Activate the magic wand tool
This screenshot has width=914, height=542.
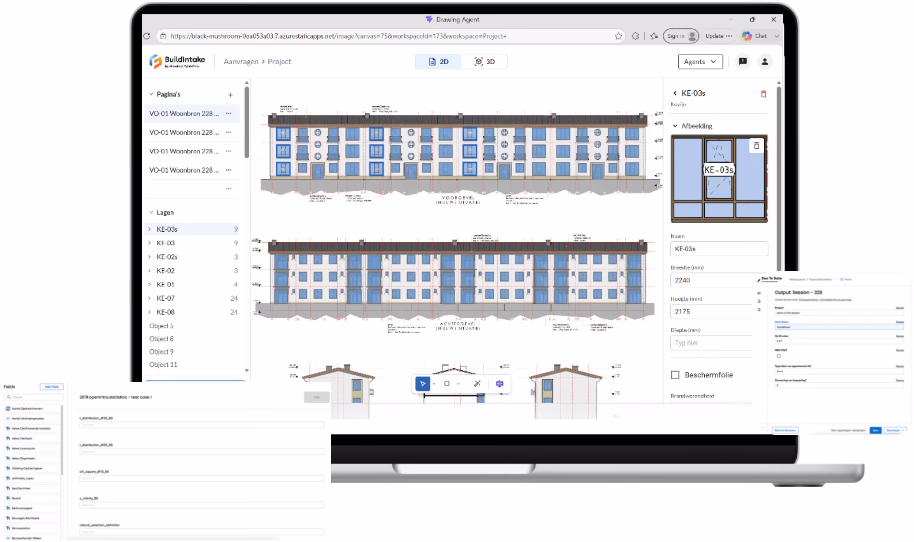pos(477,384)
